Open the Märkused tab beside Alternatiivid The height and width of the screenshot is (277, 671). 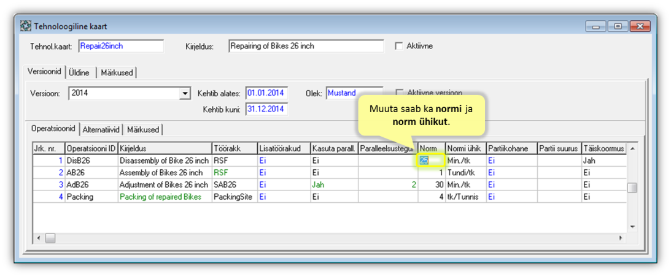click(x=144, y=129)
